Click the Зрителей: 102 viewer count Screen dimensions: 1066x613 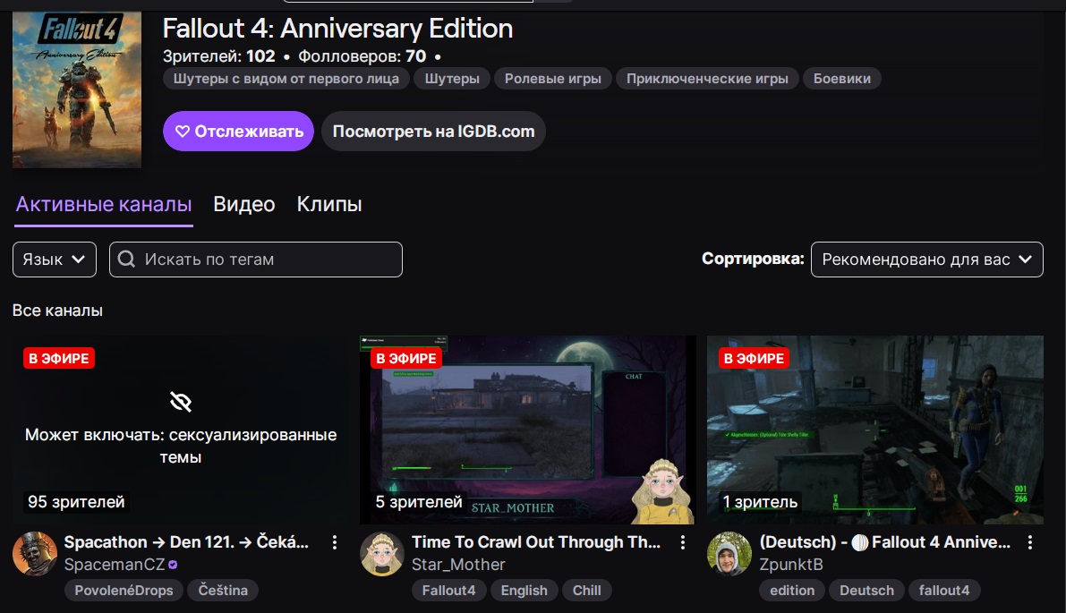pyautogui.click(x=219, y=56)
